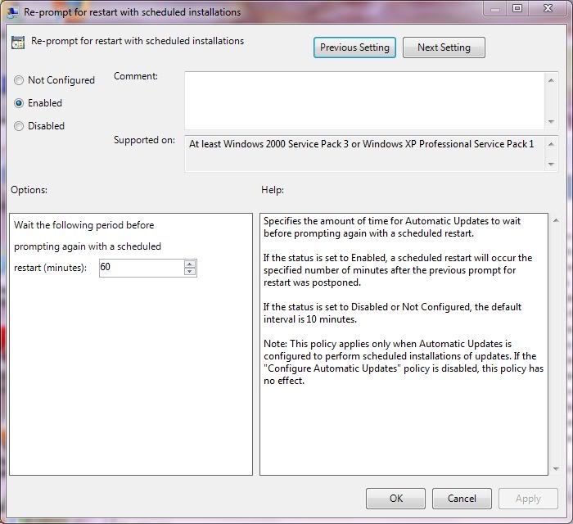Click the Comment box scroll up arrow
The height and width of the screenshot is (524, 573).
(552, 79)
